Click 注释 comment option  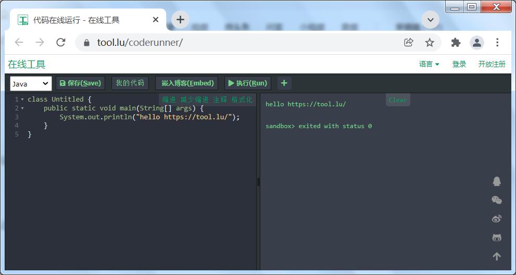click(220, 100)
